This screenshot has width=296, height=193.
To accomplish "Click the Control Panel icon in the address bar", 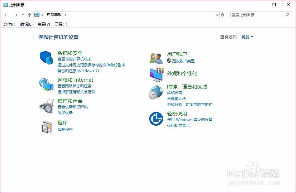I will [37, 14].
